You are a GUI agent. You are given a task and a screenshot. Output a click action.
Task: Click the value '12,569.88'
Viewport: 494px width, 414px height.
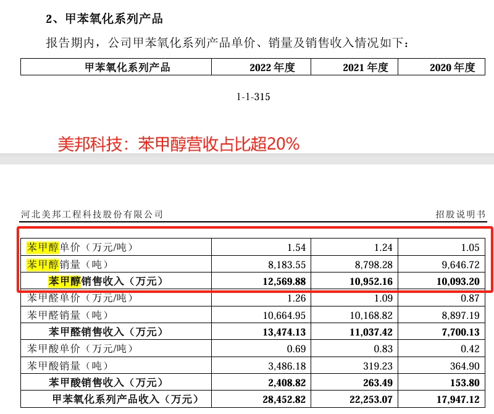point(285,281)
